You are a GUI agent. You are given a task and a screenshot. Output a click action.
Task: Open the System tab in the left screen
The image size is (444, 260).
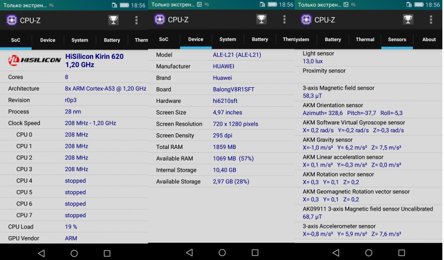79,40
